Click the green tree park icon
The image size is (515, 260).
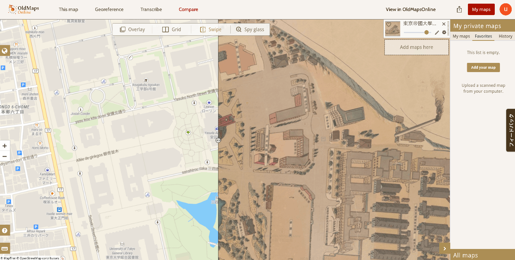coord(188,132)
